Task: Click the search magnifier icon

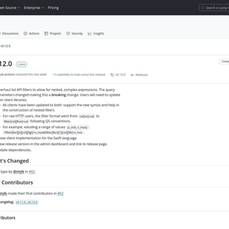Action: pyautogui.click(x=202, y=8)
